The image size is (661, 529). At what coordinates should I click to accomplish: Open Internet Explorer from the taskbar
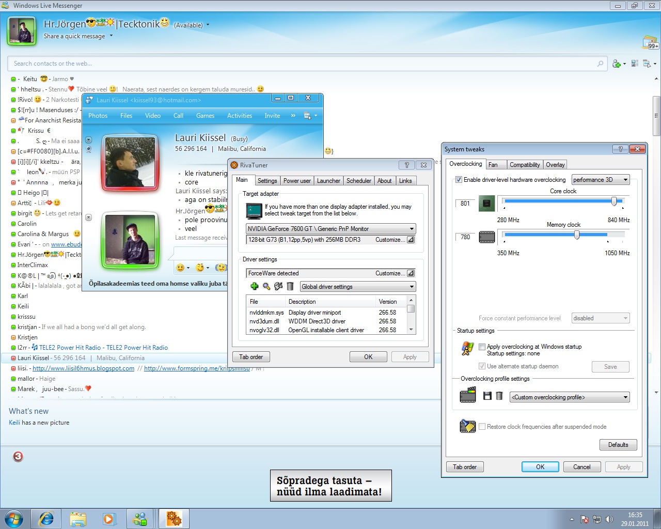(46, 519)
